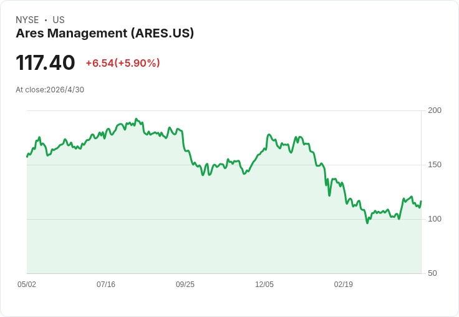
Task: Click the lowest trough of the price line
Action: coord(367,223)
